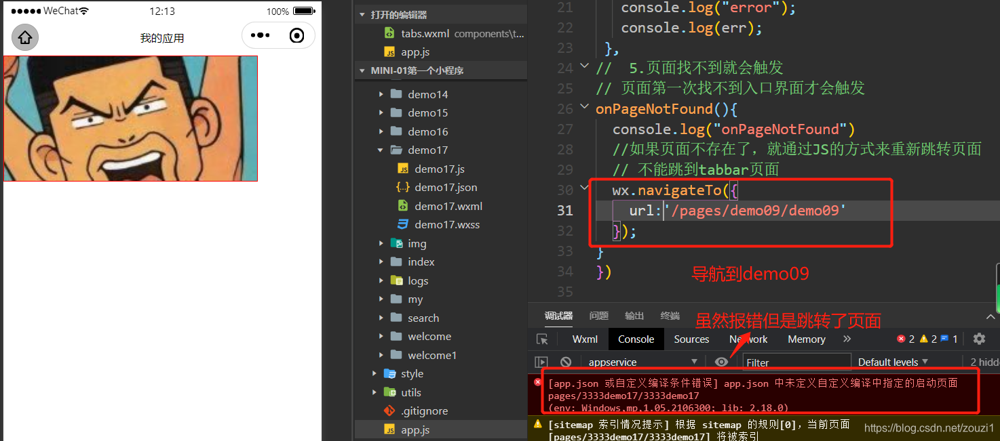This screenshot has height=441, width=1000.
Task: Click the .gitignore git icon
Action: point(389,411)
